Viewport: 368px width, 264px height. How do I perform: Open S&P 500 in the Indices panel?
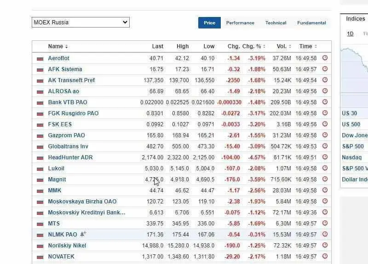353,146
